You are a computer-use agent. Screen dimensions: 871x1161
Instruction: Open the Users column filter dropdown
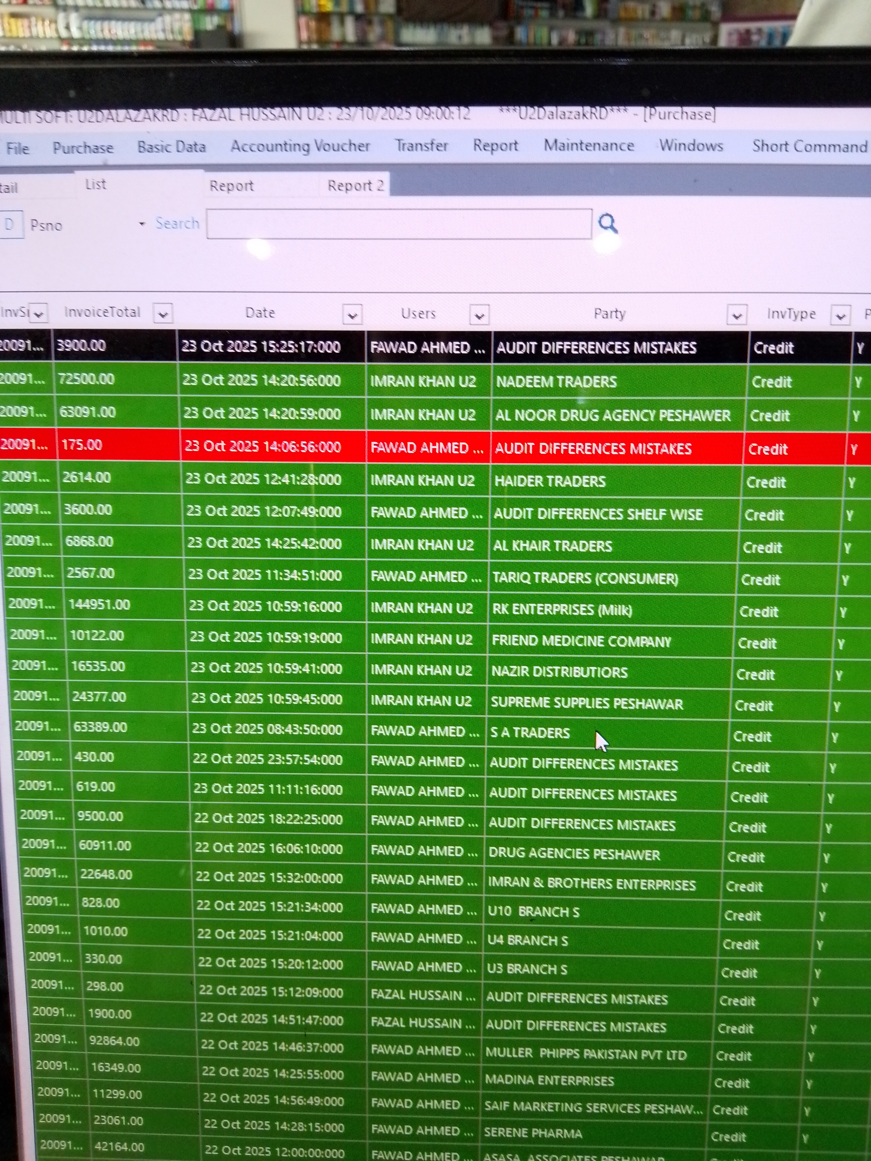(479, 315)
